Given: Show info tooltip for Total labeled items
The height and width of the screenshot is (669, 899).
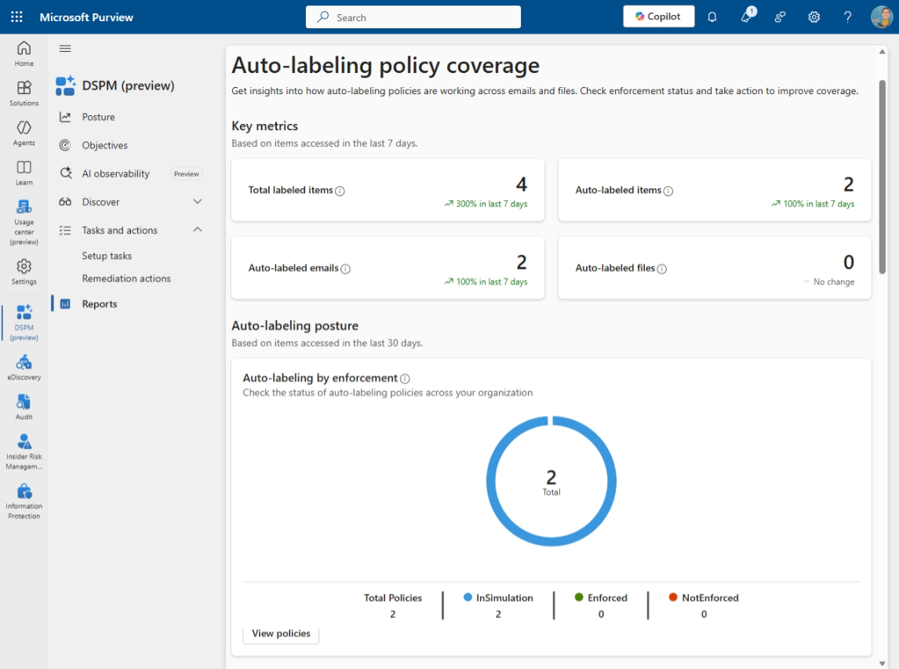Looking at the screenshot, I should point(340,191).
